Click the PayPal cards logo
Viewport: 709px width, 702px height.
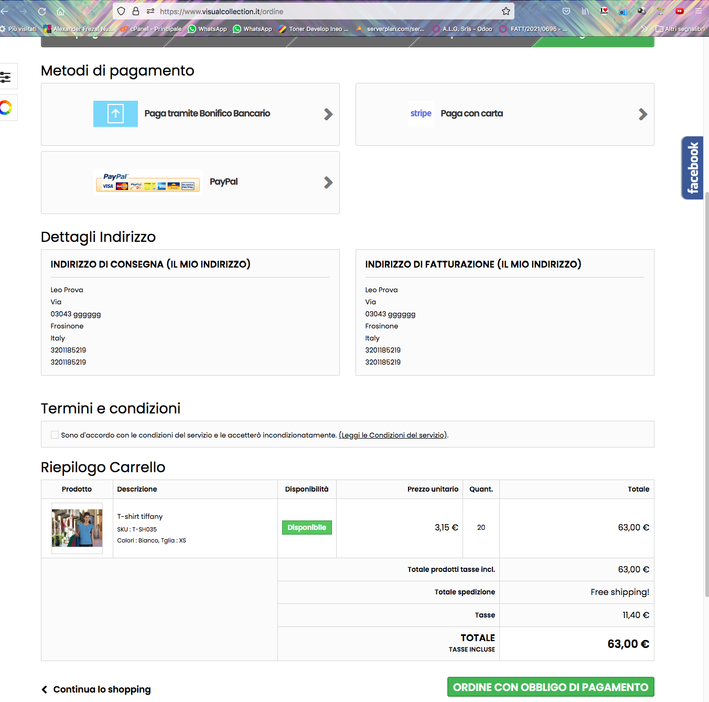coord(148,182)
